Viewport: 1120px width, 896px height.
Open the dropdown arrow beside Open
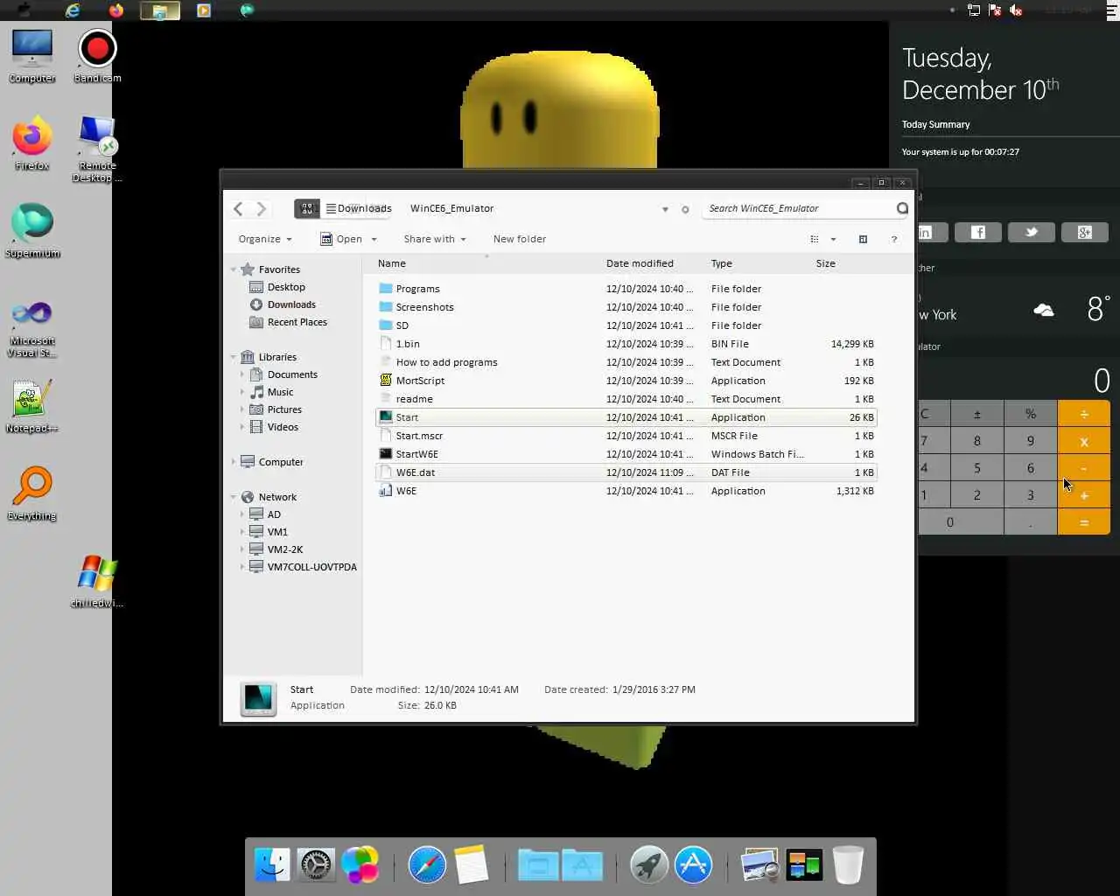(374, 239)
